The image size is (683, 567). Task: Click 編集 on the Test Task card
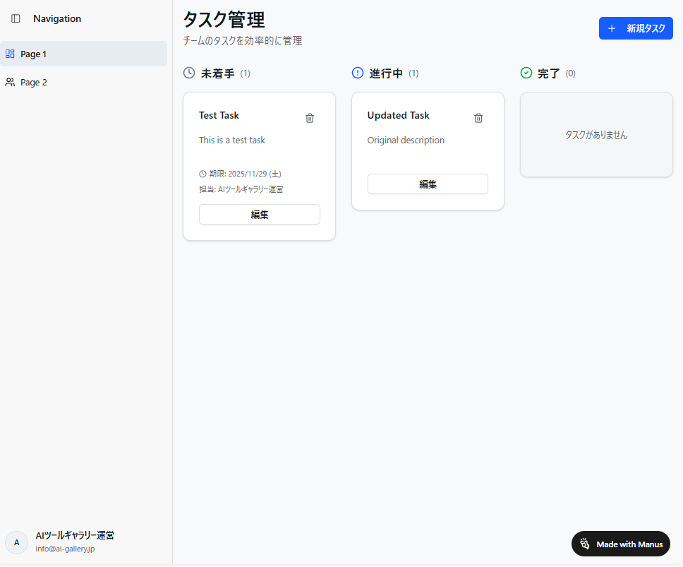[259, 215]
